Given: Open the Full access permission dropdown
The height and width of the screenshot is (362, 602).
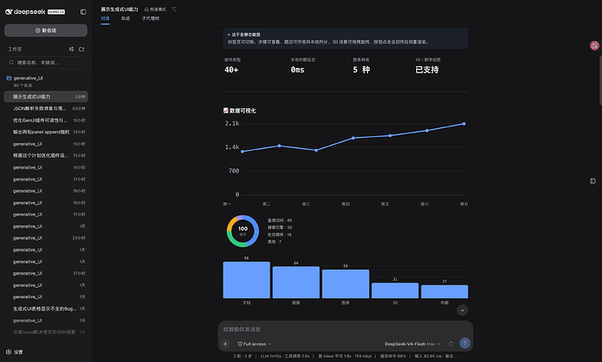Looking at the screenshot, I should point(255,344).
